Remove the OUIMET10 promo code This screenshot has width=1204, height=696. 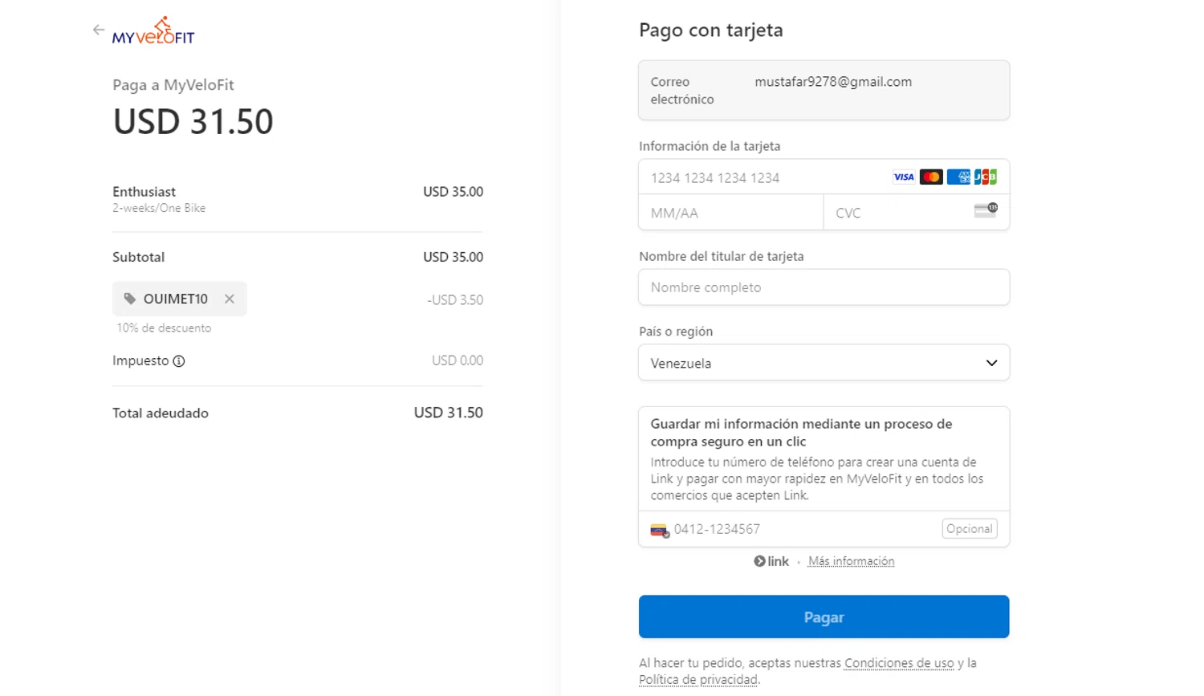(x=230, y=299)
